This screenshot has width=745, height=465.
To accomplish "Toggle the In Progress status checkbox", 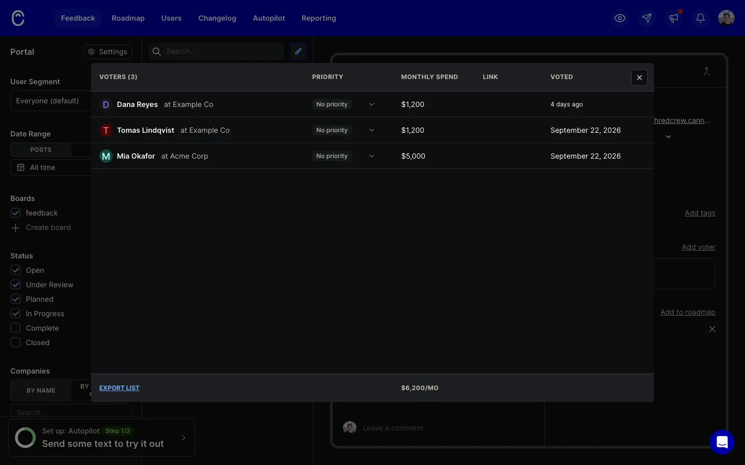I will click(16, 314).
